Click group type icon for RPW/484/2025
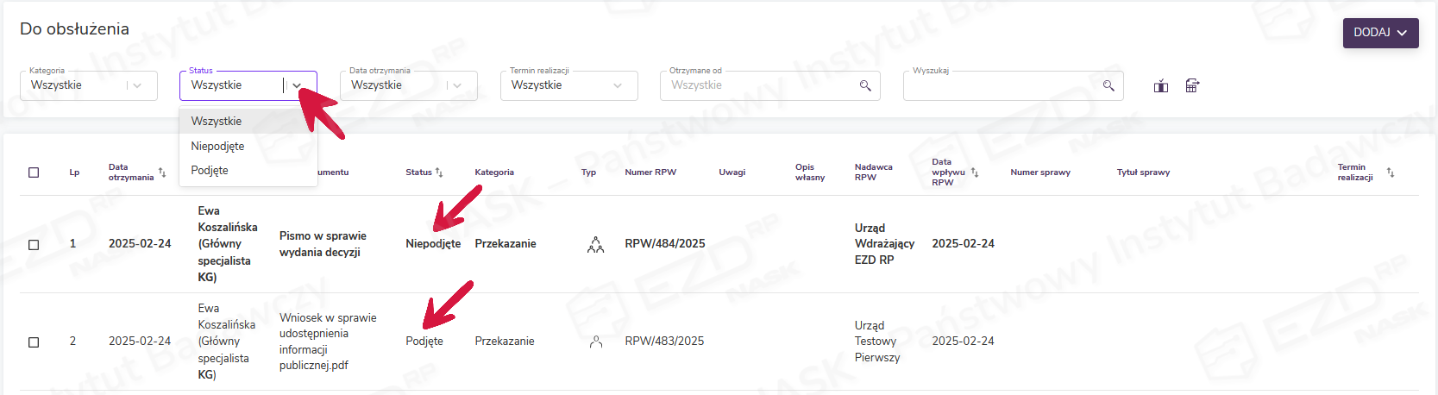The width and height of the screenshot is (1438, 395). pos(595,245)
